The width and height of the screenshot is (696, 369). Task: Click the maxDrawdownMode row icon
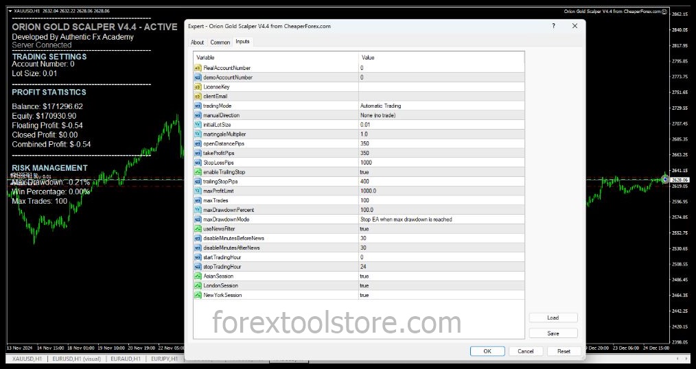(198, 219)
